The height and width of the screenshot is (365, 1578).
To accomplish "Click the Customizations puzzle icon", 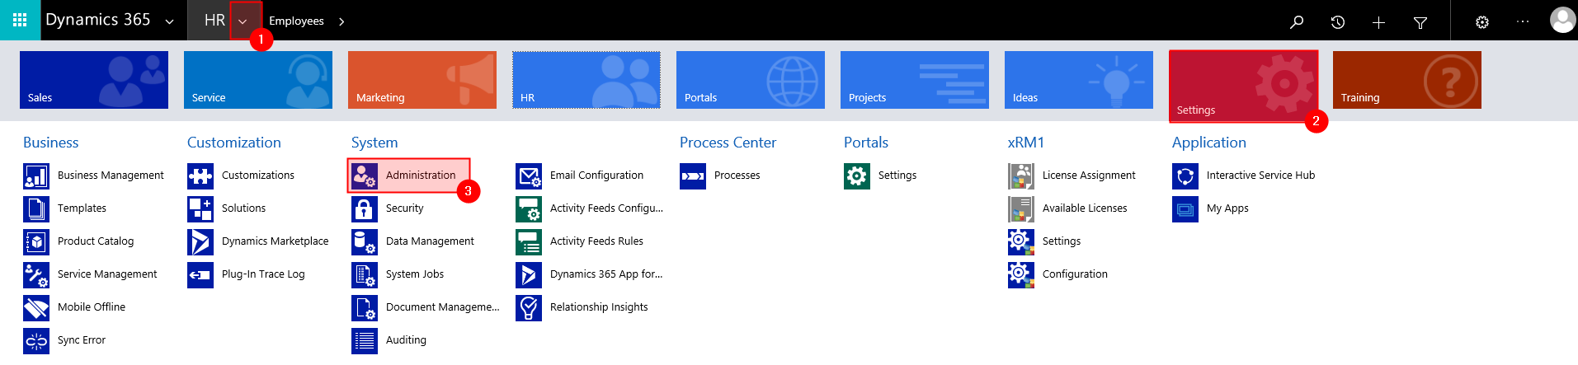I will click(200, 176).
